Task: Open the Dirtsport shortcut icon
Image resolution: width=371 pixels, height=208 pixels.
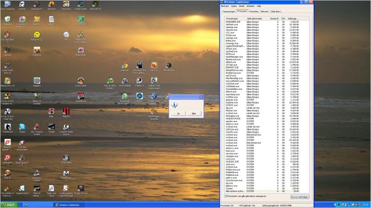Action: (x=7, y=159)
